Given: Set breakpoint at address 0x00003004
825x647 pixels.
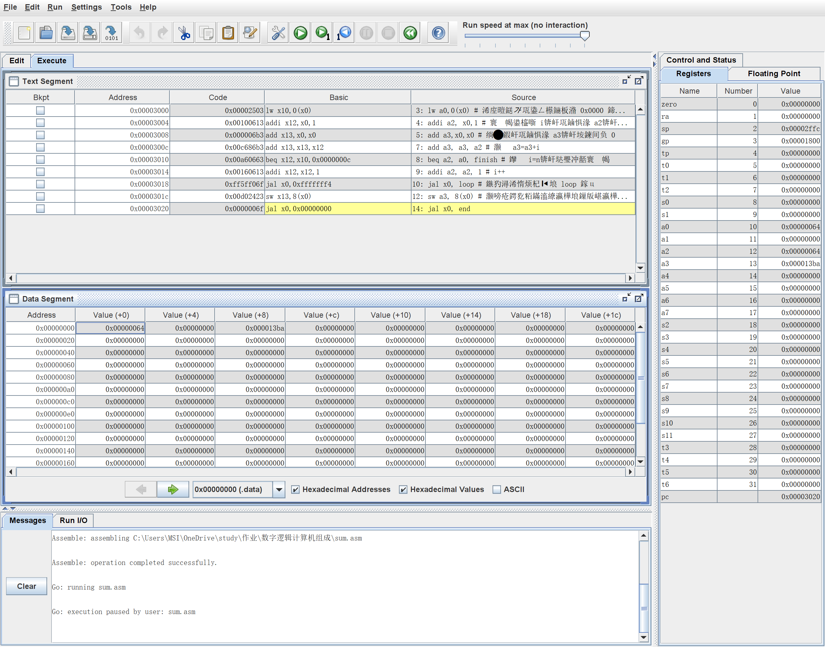Looking at the screenshot, I should [40, 123].
